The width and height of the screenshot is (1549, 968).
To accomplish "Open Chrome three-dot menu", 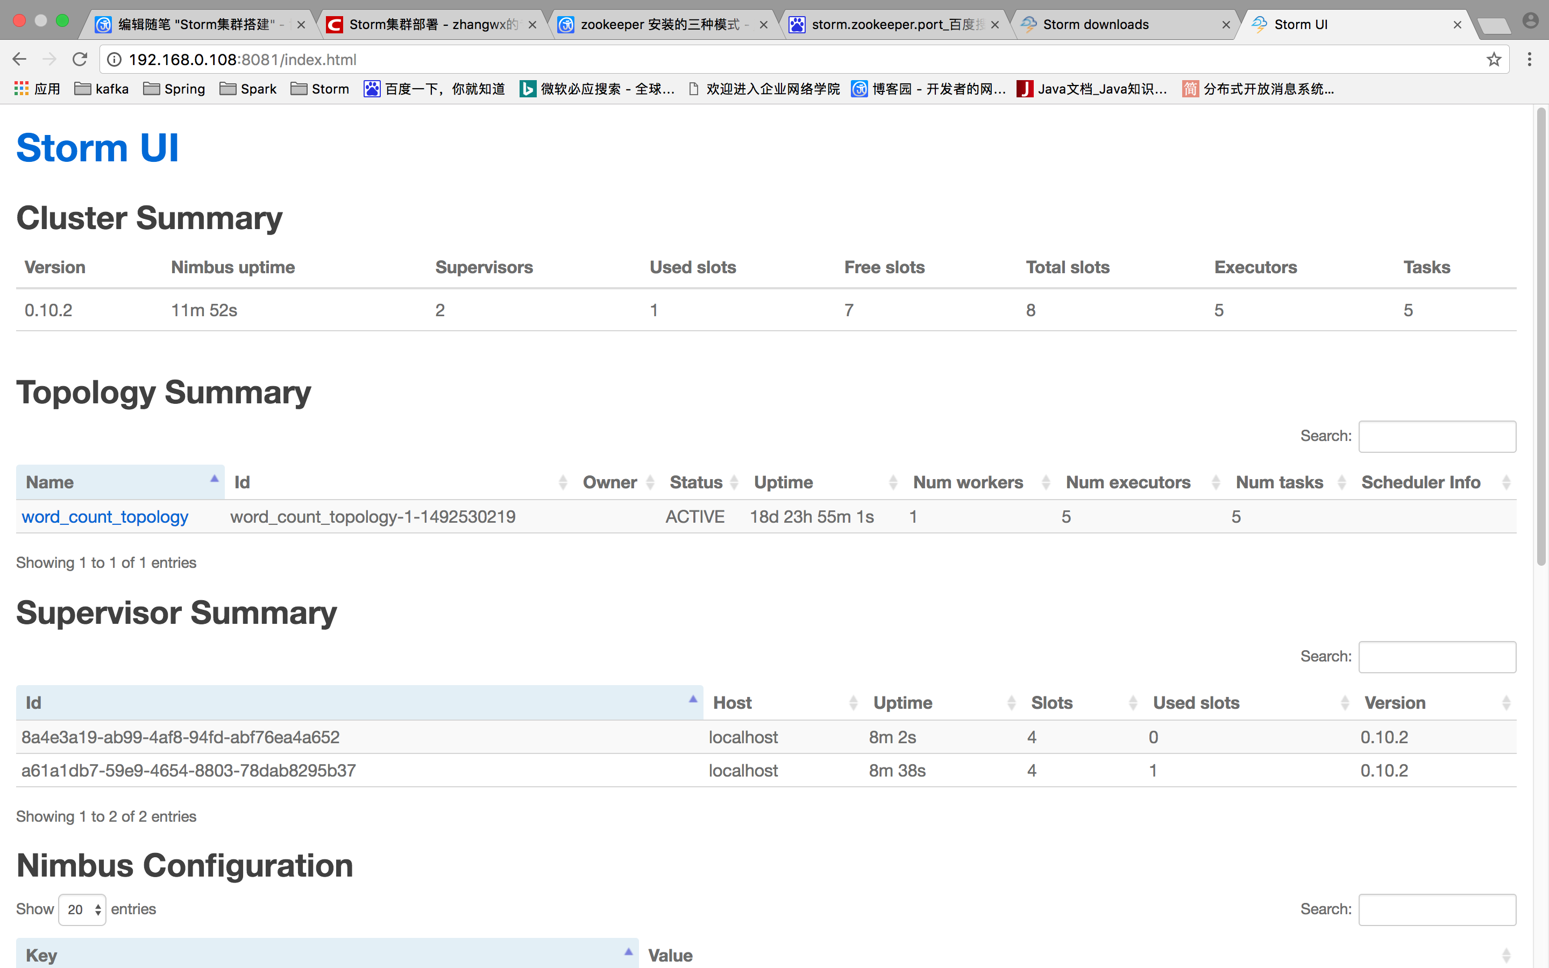I will [x=1529, y=60].
